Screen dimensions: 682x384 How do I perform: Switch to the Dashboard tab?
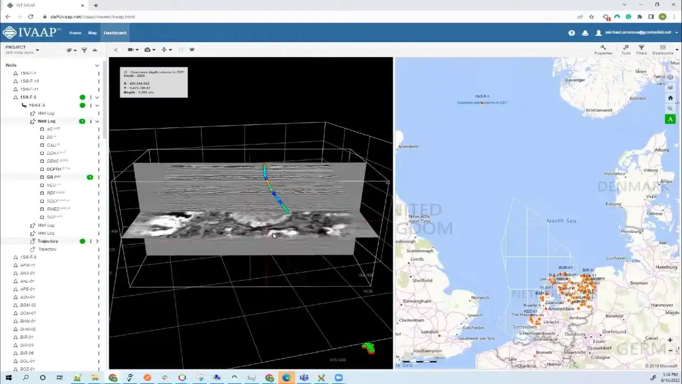click(x=115, y=33)
